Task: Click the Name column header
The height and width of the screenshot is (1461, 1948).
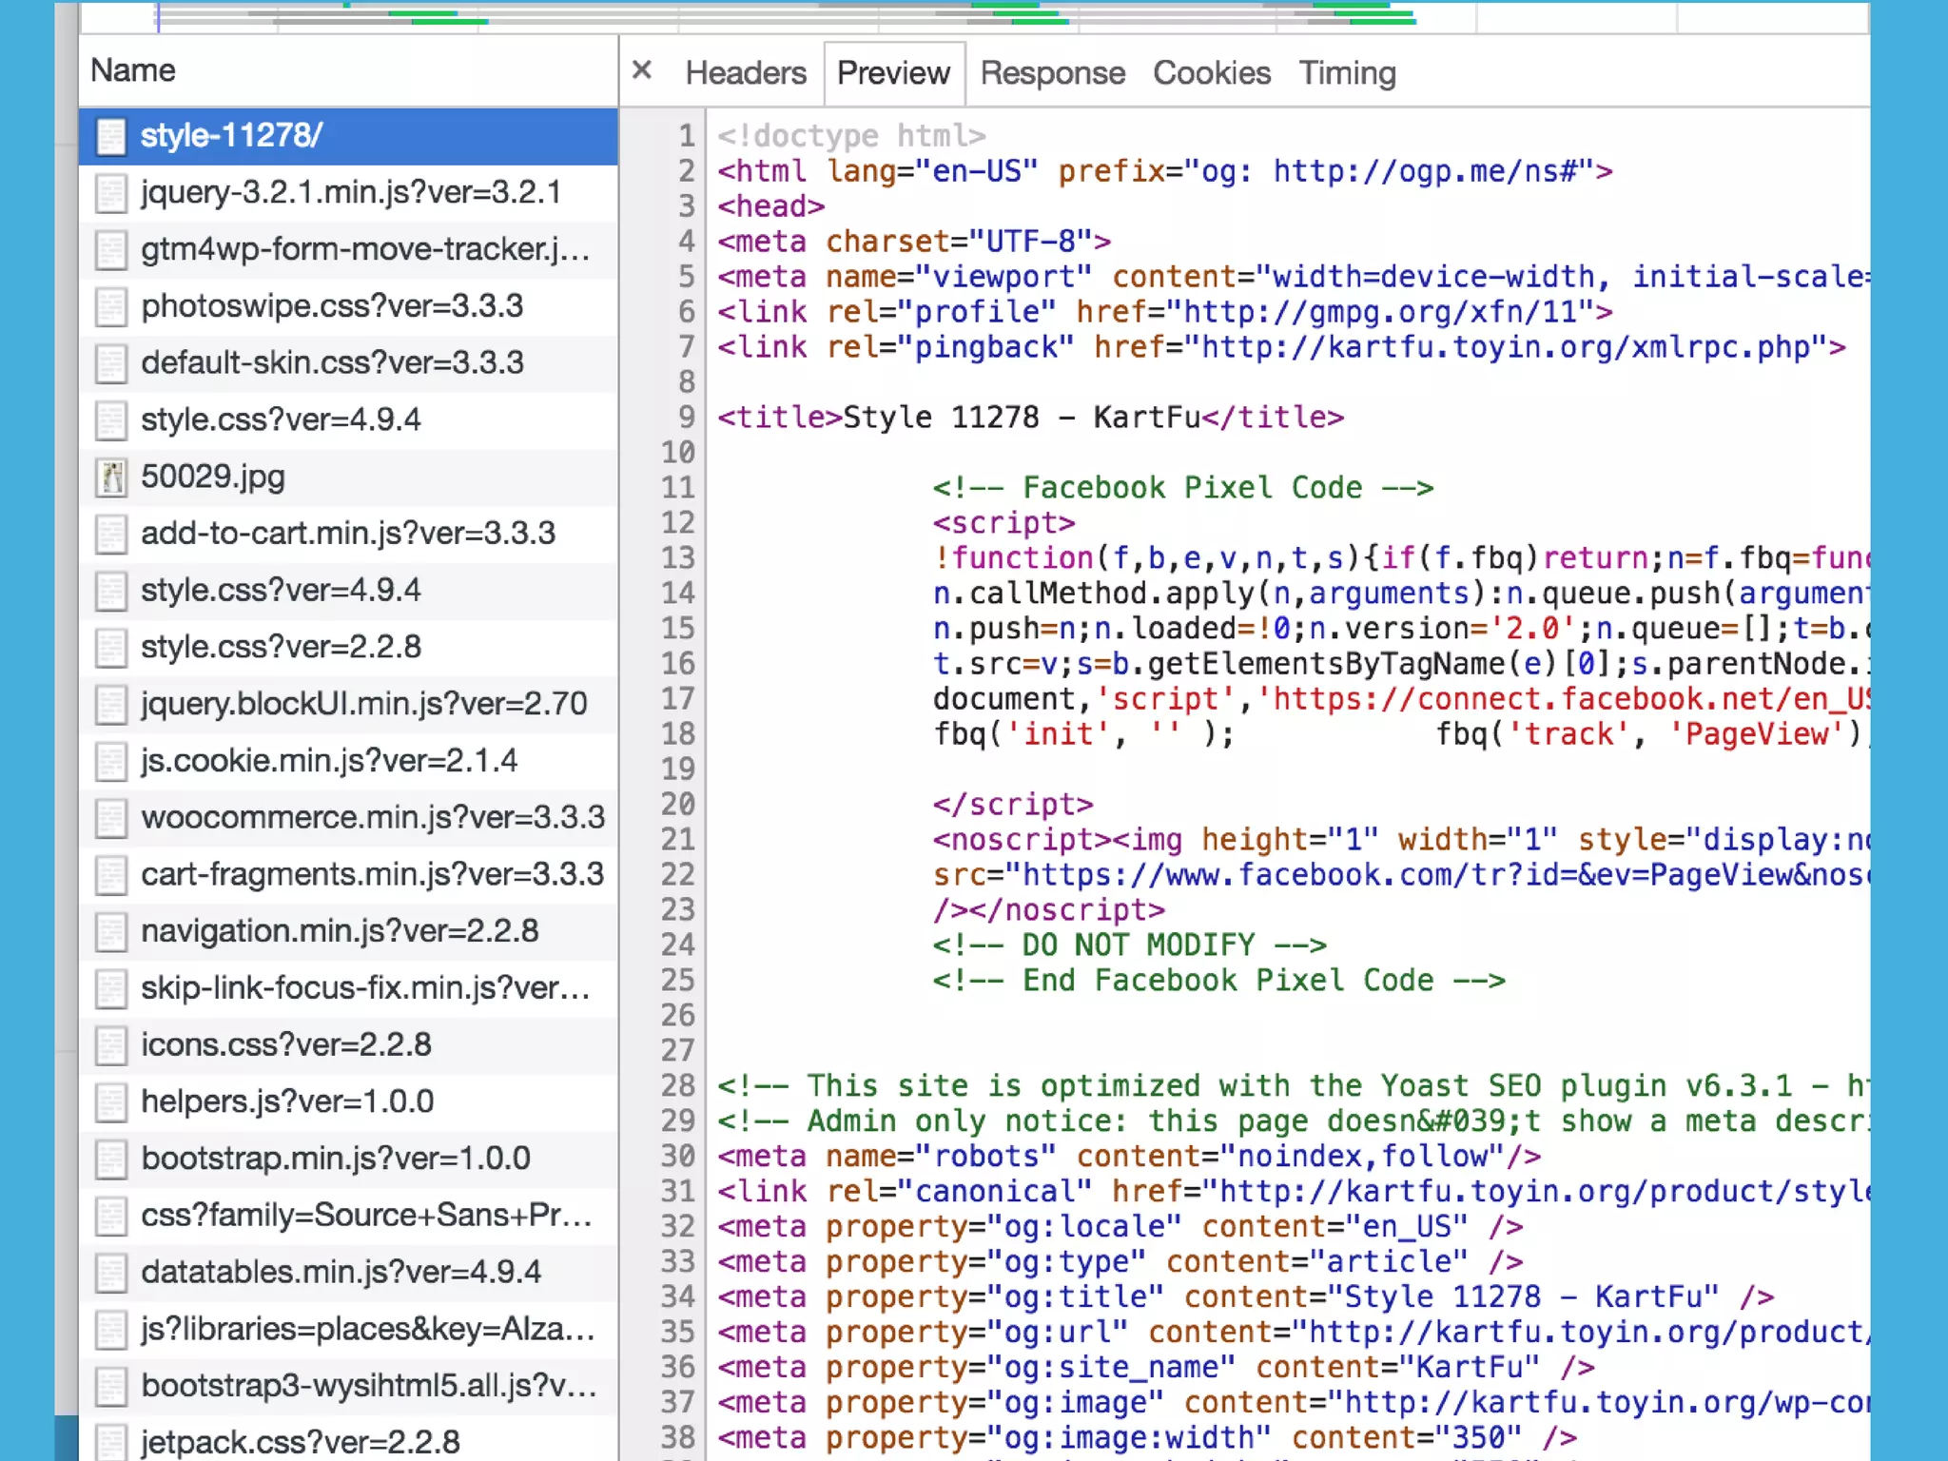Action: tap(133, 70)
